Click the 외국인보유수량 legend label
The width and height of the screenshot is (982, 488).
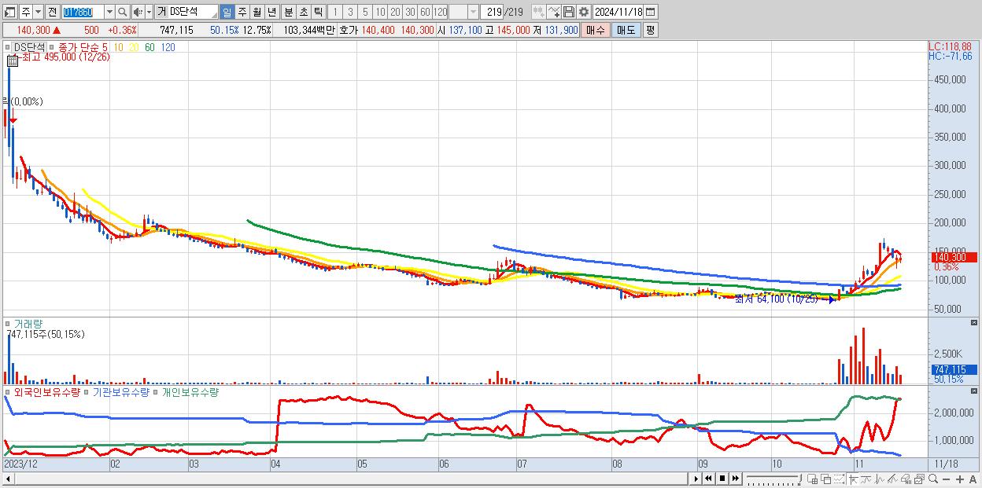click(x=47, y=391)
